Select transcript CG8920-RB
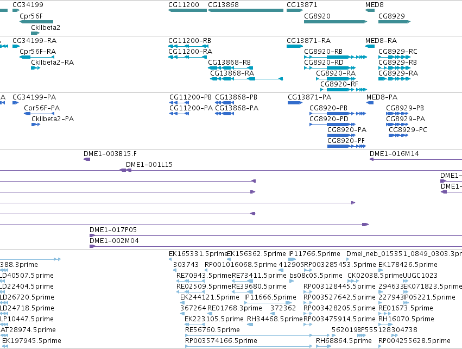462x349 pixels. (x=323, y=51)
